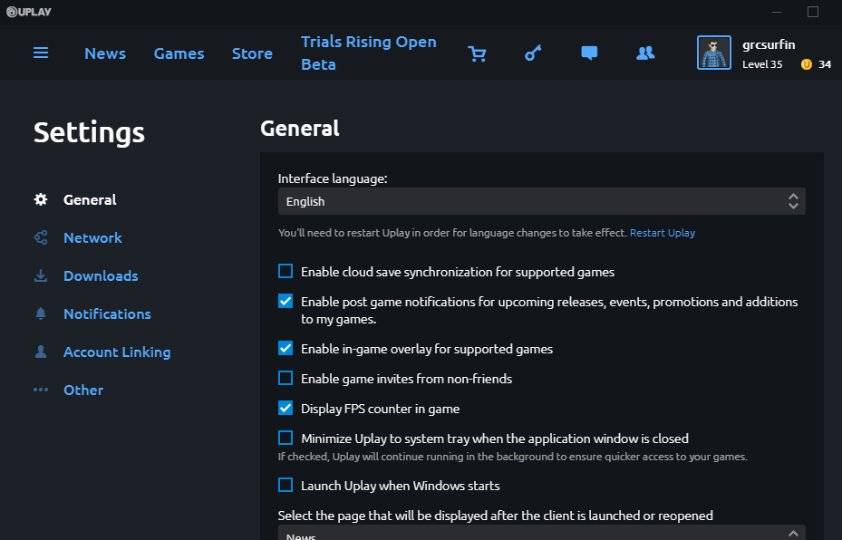Click the key activation icon
The image size is (842, 540).
[533, 53]
